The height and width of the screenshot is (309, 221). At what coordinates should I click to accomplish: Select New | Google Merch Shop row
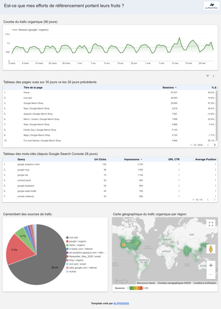(109, 108)
